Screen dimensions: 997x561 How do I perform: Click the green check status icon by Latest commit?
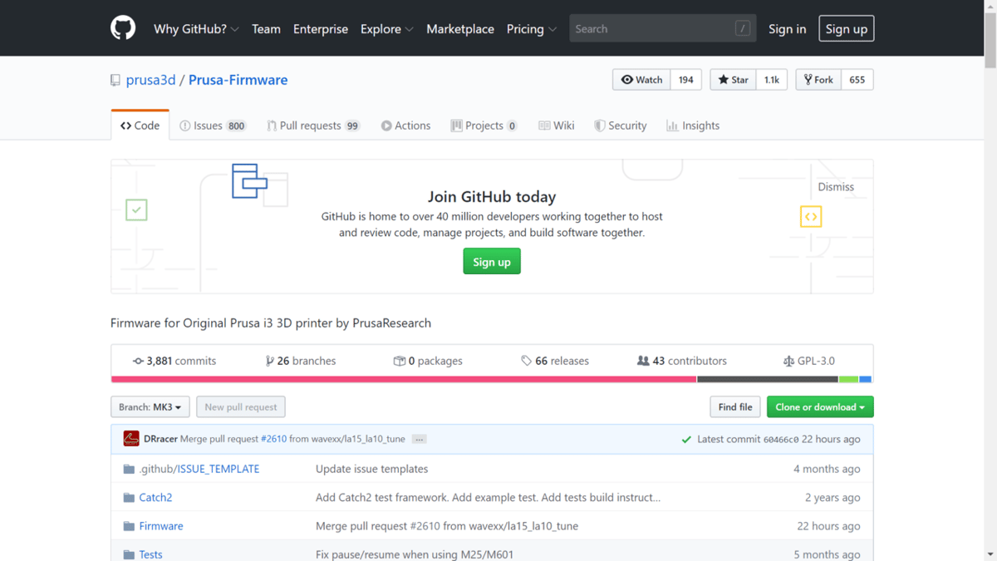click(686, 440)
